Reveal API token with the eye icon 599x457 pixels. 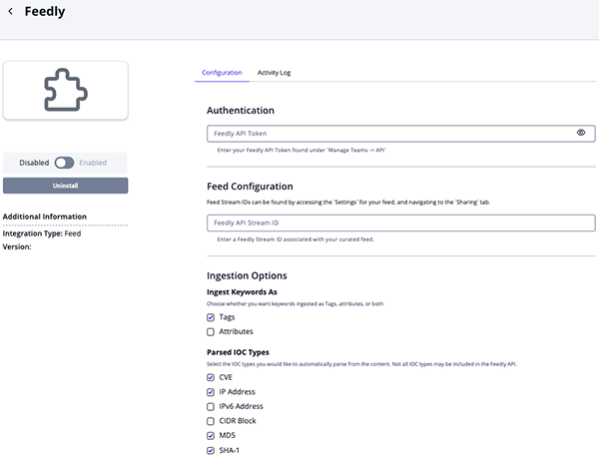coord(581,133)
